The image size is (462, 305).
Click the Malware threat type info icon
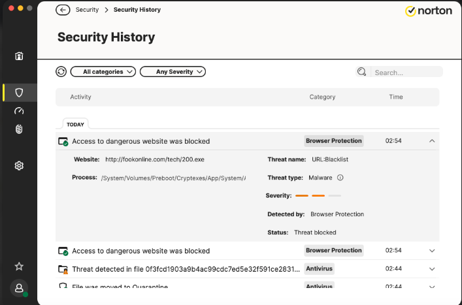[x=340, y=177]
